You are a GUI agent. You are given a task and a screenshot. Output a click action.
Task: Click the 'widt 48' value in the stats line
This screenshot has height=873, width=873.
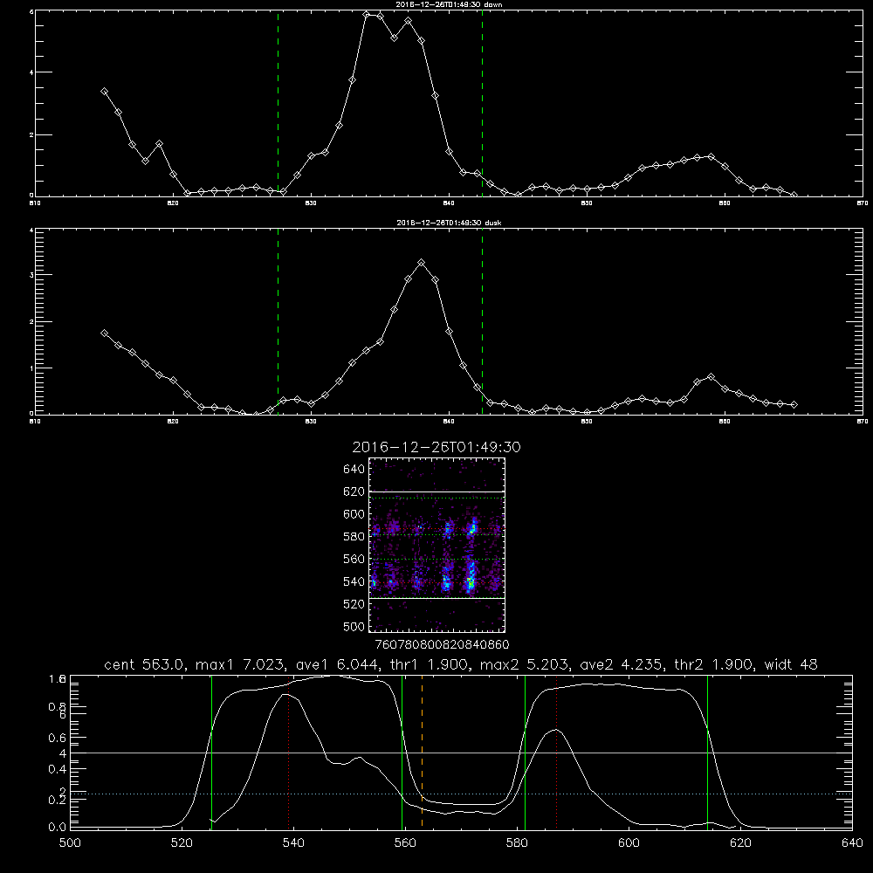tap(791, 664)
